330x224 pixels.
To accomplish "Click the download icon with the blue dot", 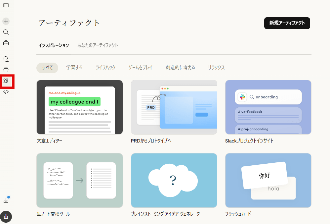I will click(5, 200).
